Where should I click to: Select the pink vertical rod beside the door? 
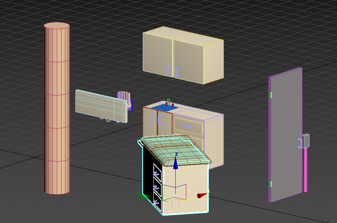pyautogui.click(x=305, y=170)
